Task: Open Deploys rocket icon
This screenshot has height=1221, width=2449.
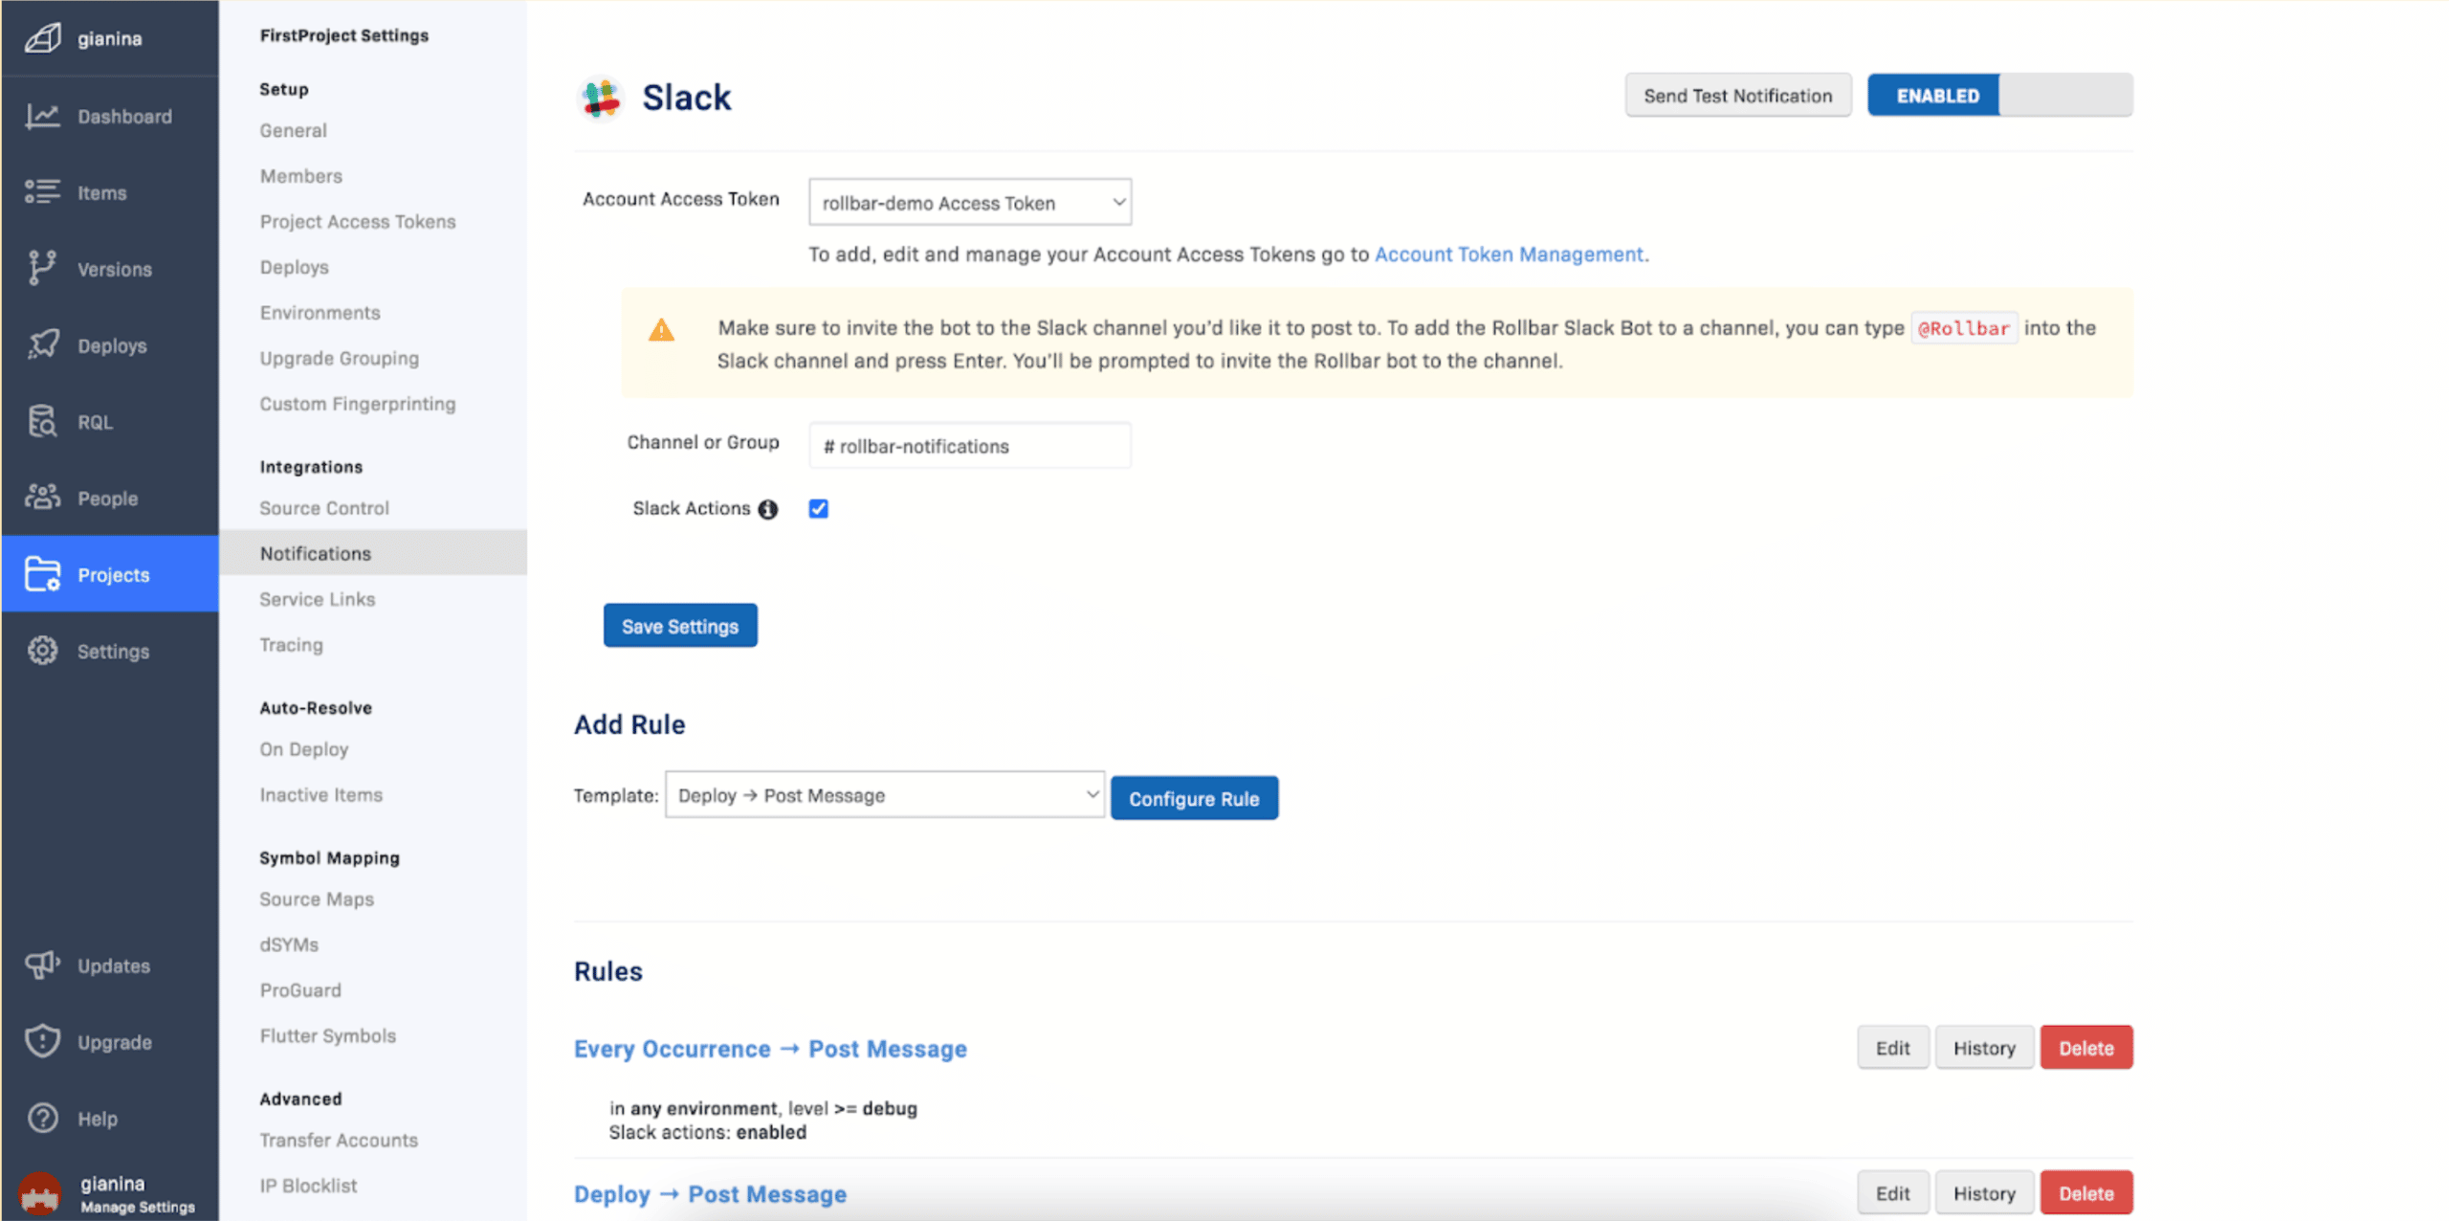Action: (x=42, y=344)
